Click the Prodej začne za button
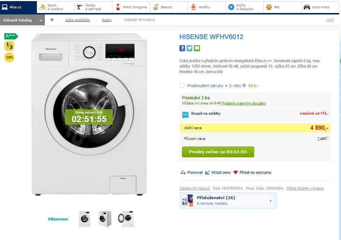The width and height of the screenshot is (341, 240). click(218, 152)
